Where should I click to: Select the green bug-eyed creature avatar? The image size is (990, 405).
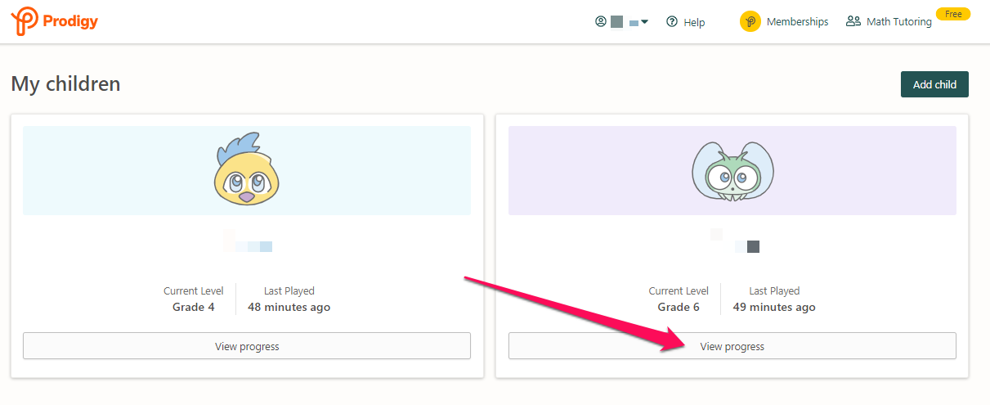click(732, 170)
